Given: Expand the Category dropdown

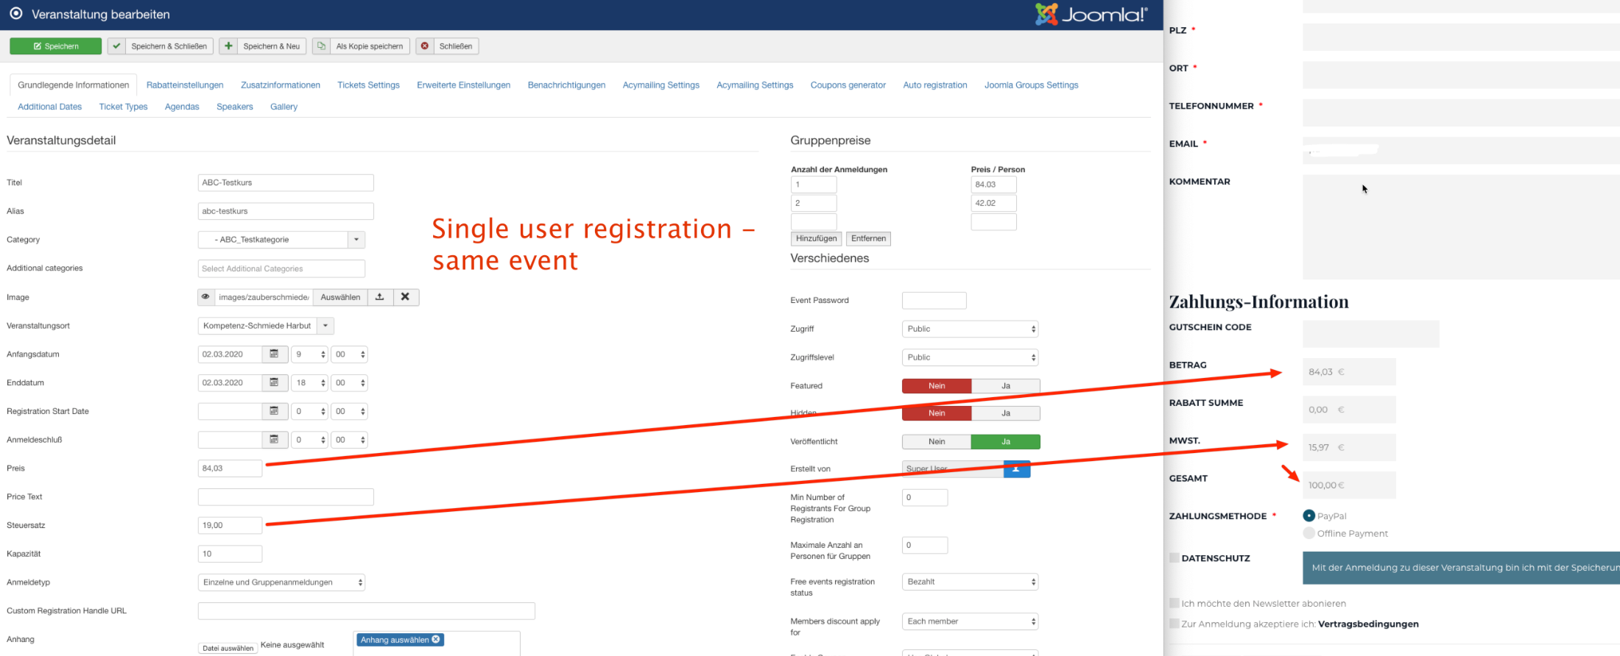Looking at the screenshot, I should click(x=356, y=240).
